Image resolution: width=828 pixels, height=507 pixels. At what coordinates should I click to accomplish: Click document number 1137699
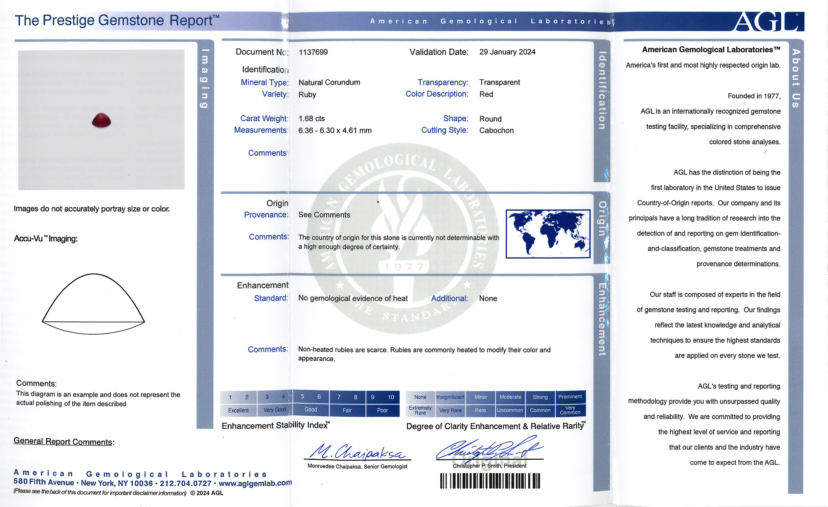313,52
